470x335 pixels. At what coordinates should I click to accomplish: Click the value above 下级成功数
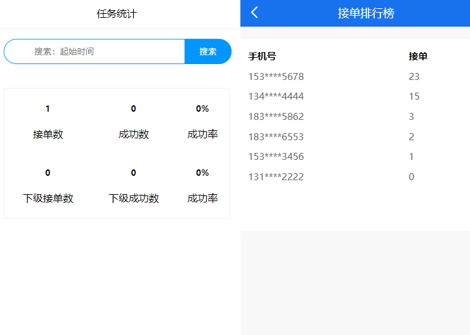tap(133, 173)
